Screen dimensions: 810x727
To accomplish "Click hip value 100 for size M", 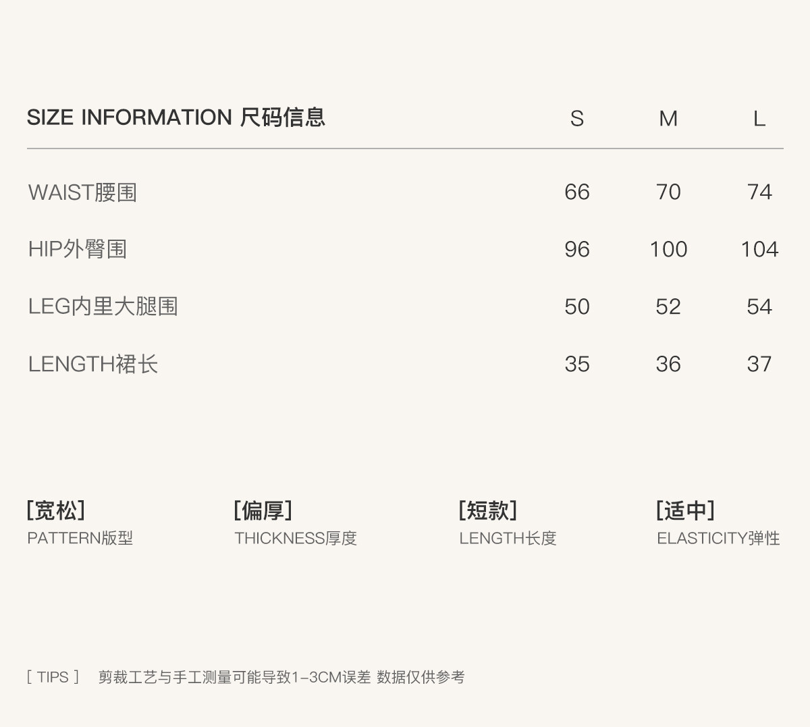I will tap(668, 250).
